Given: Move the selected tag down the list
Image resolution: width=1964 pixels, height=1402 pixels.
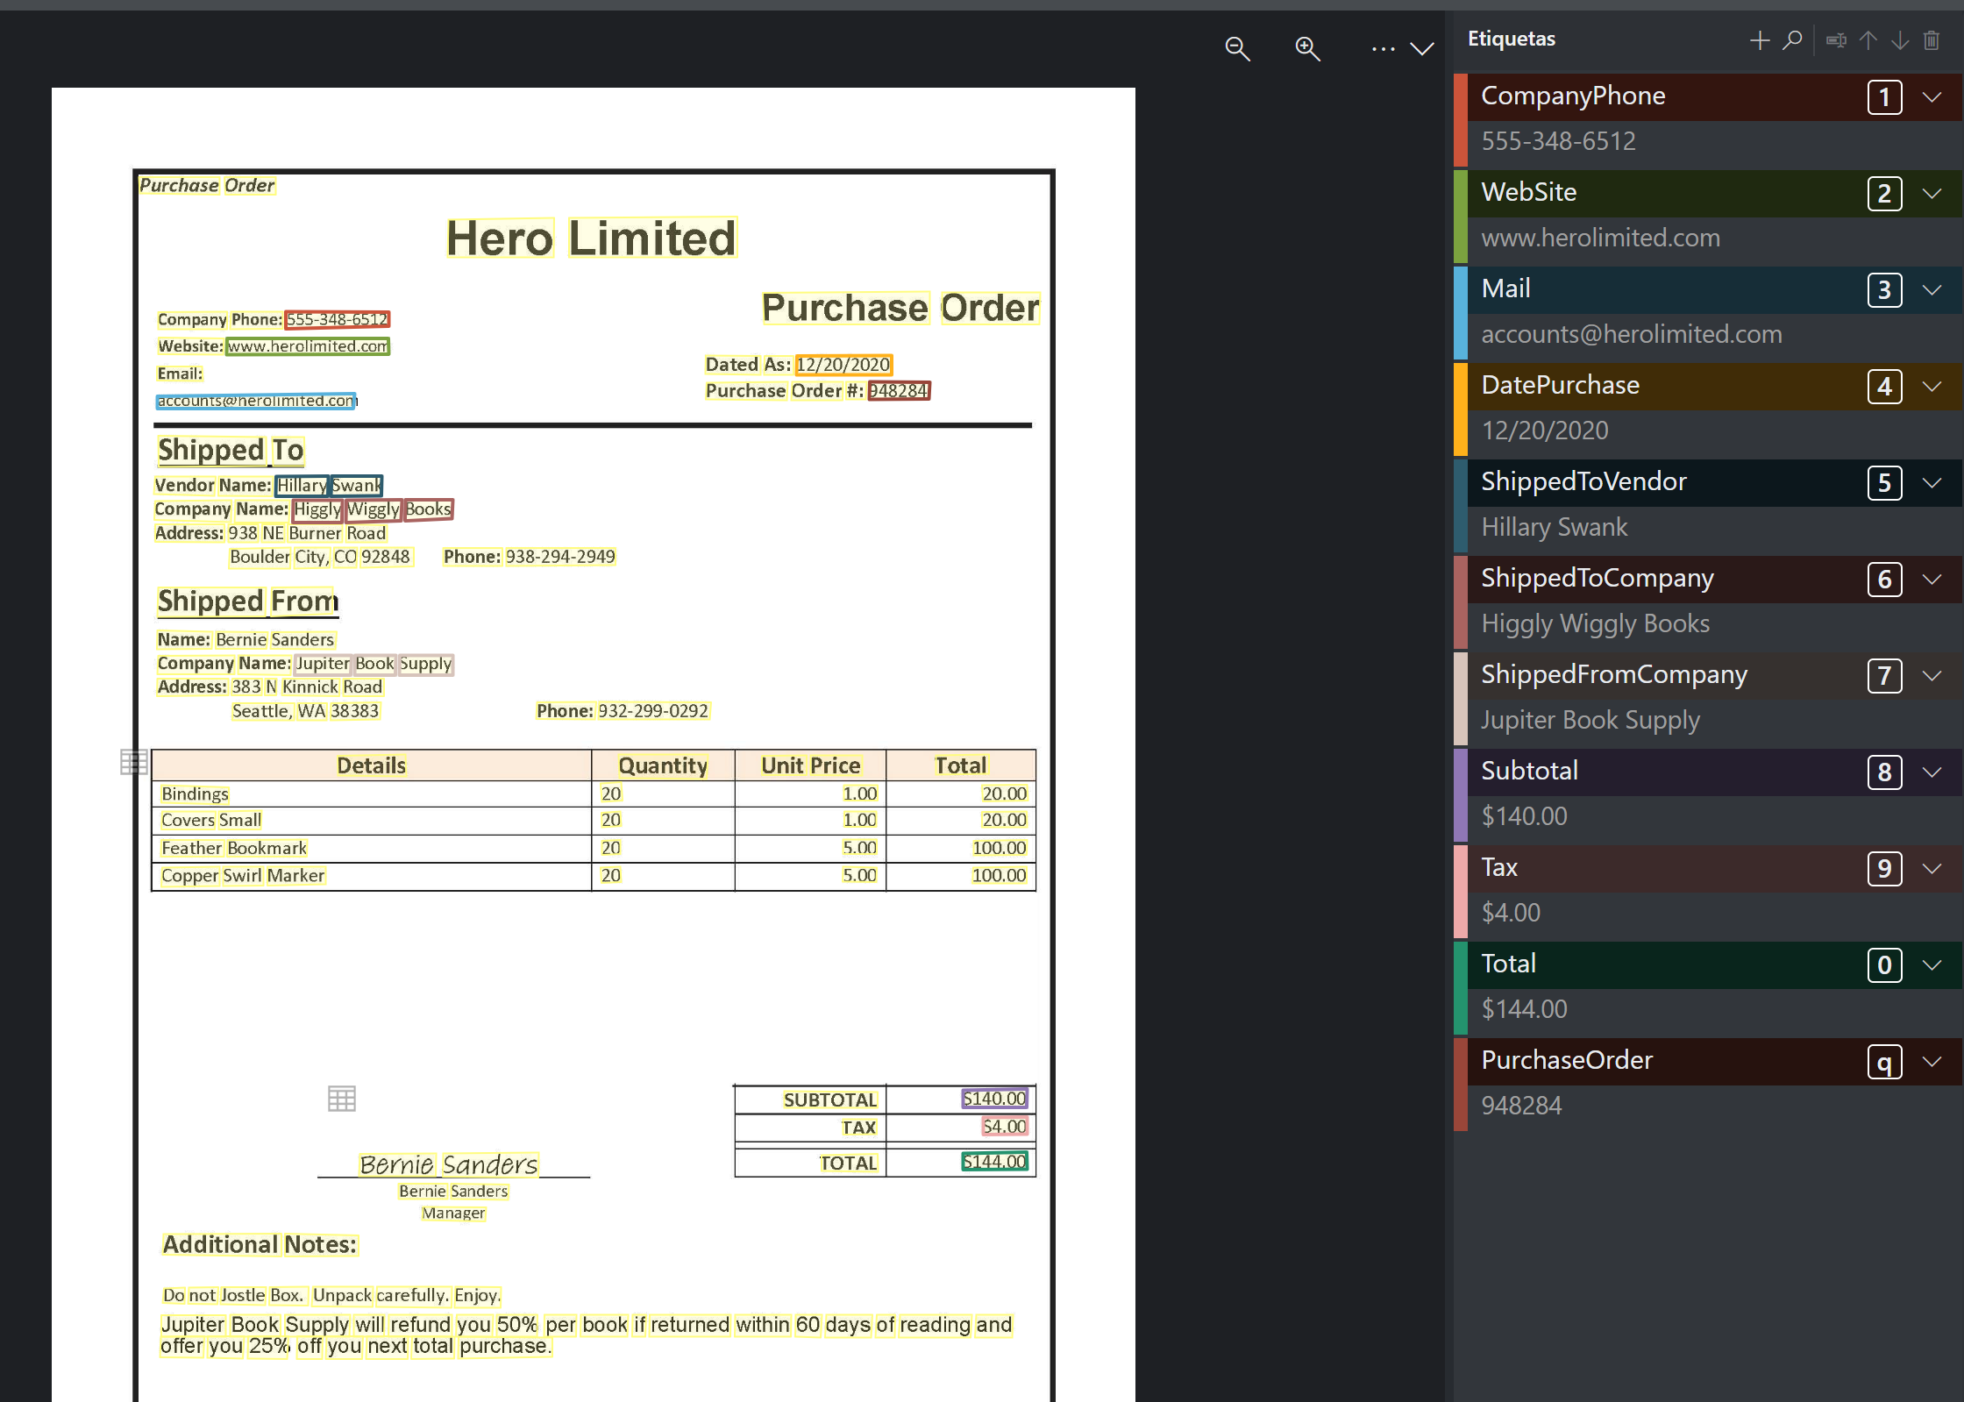Looking at the screenshot, I should pyautogui.click(x=1899, y=40).
